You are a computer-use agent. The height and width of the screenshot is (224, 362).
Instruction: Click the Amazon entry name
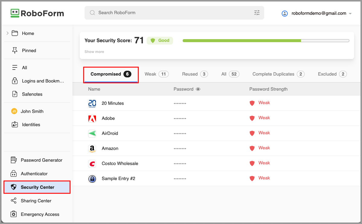110,148
